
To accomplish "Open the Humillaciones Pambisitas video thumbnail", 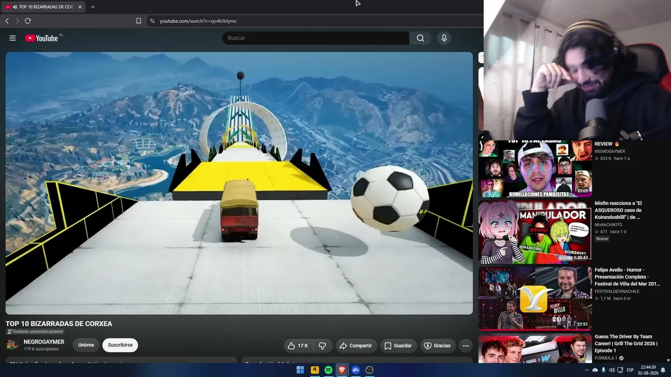I will [x=535, y=169].
